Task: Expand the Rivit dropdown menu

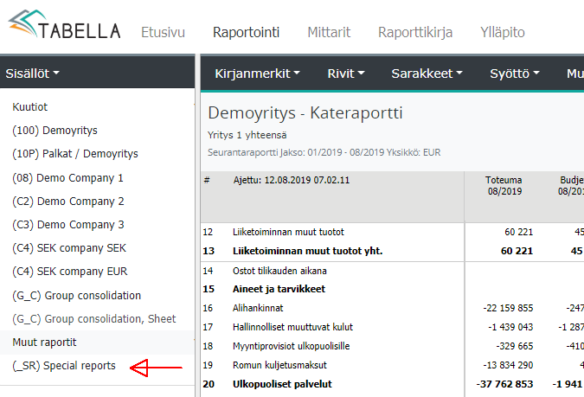Action: 346,74
